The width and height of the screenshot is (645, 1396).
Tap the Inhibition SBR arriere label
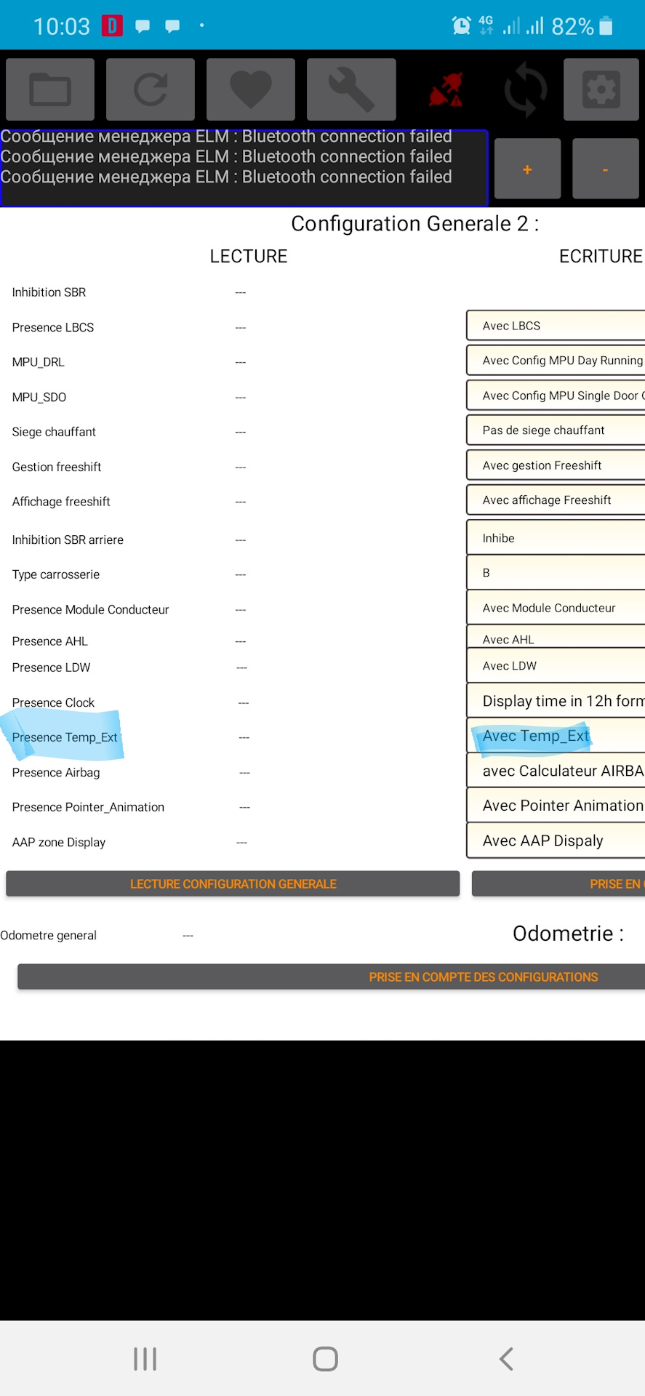(68, 539)
